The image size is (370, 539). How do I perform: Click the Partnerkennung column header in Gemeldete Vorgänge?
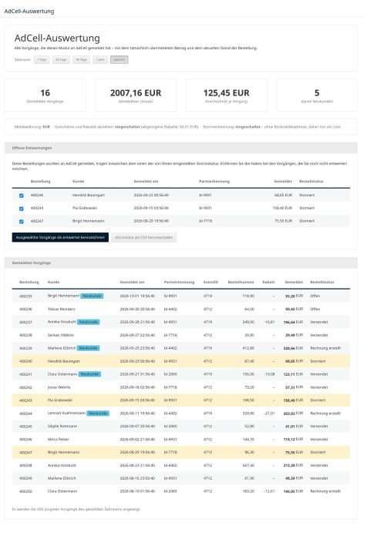(179, 283)
